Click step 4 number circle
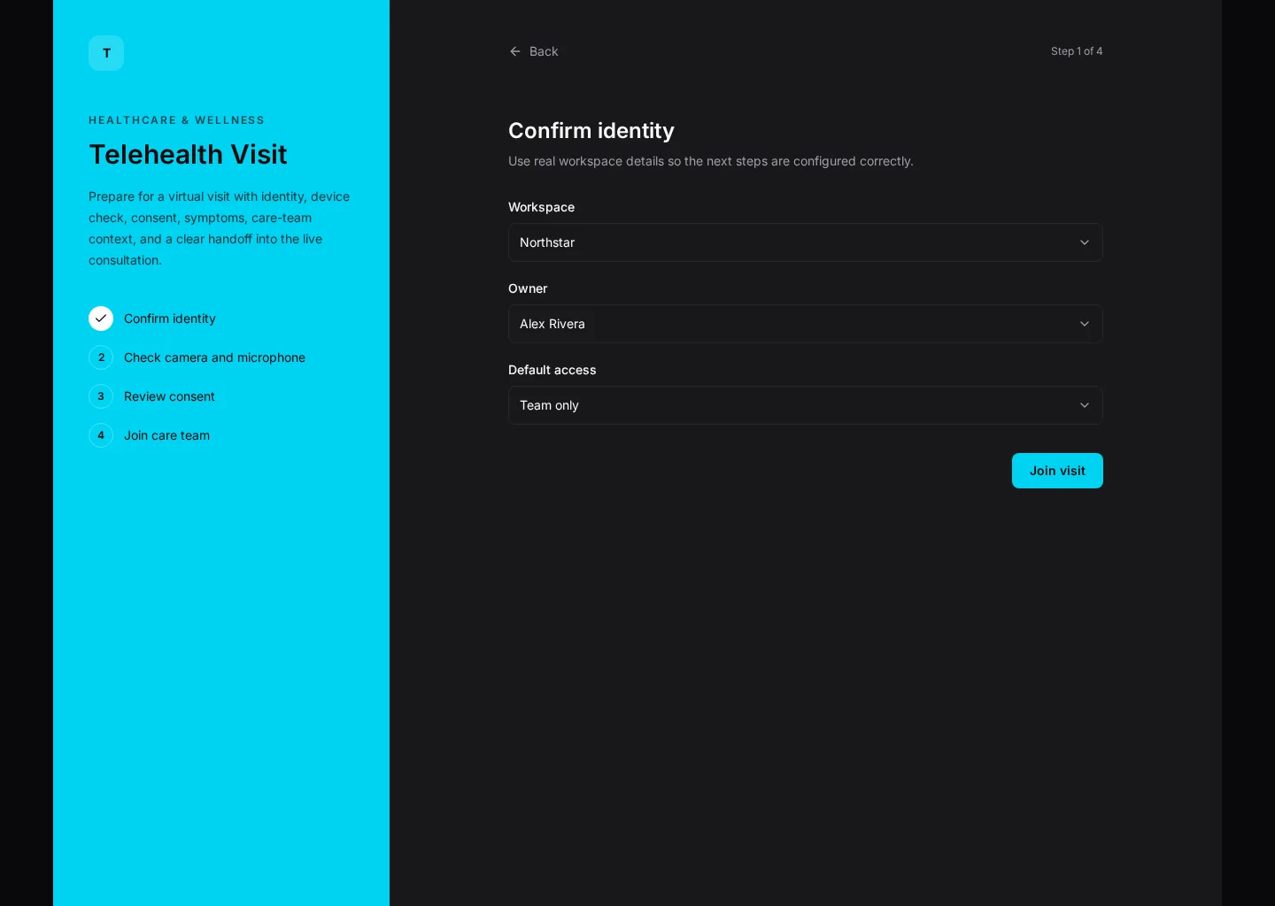This screenshot has height=906, width=1275. (101, 435)
